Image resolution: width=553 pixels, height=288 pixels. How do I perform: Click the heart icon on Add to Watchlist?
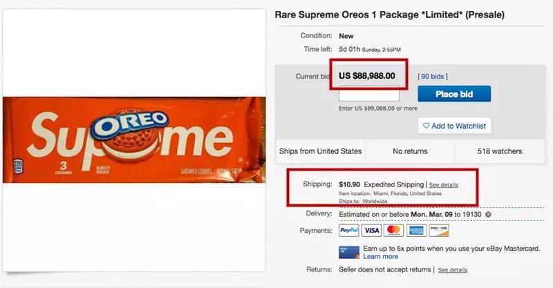[426, 126]
